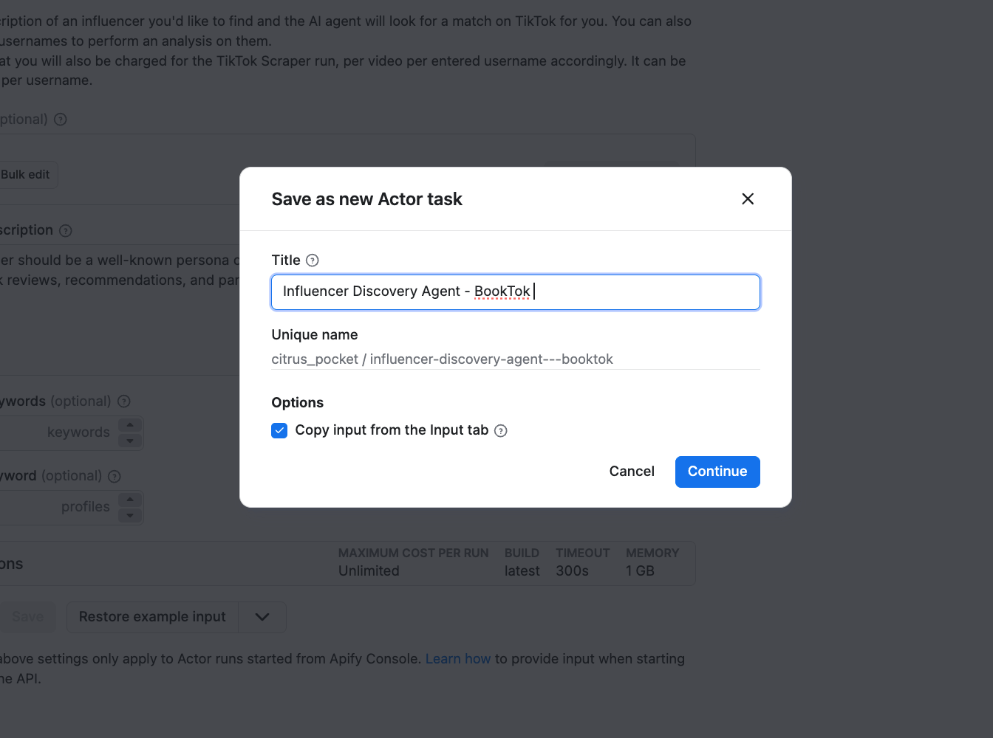Image resolution: width=993 pixels, height=738 pixels.
Task: Uncheck Copy input from the Input tab
Action: pos(279,430)
